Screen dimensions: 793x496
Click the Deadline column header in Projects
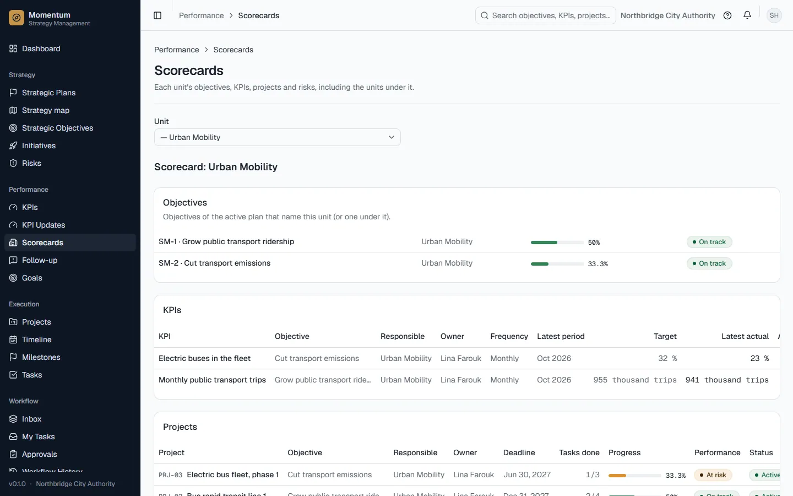(x=519, y=452)
